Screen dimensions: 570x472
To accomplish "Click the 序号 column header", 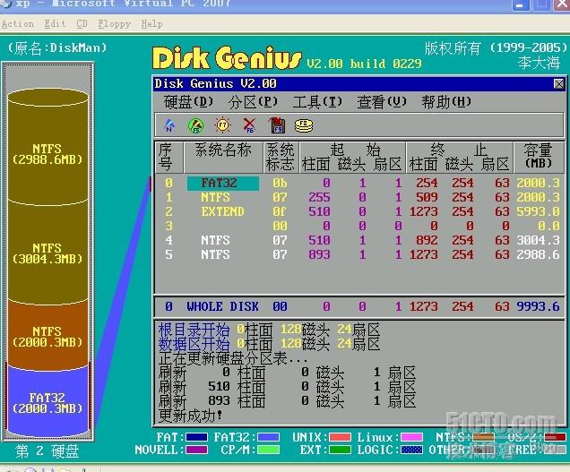I will click(169, 157).
